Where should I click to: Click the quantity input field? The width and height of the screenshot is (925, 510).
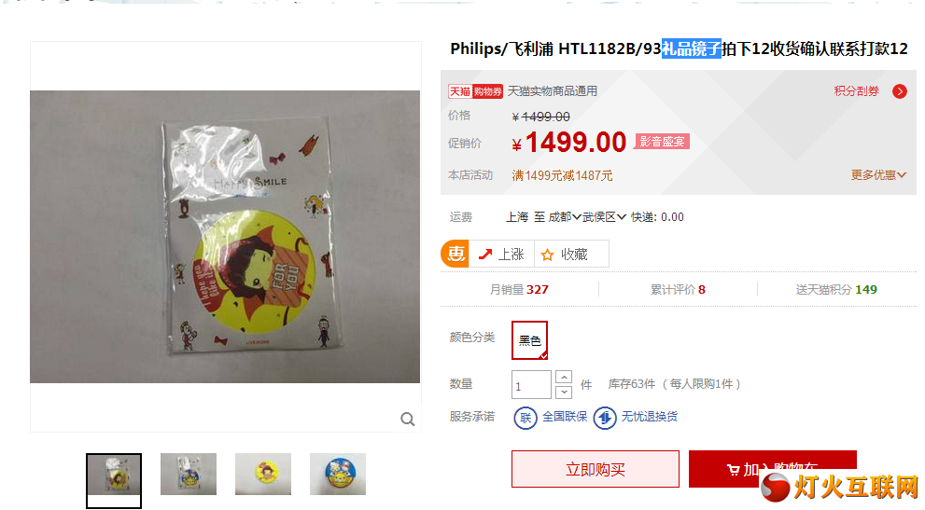click(x=531, y=384)
